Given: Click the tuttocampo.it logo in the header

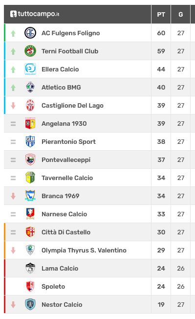Looking at the screenshot, I should tap(35, 14).
